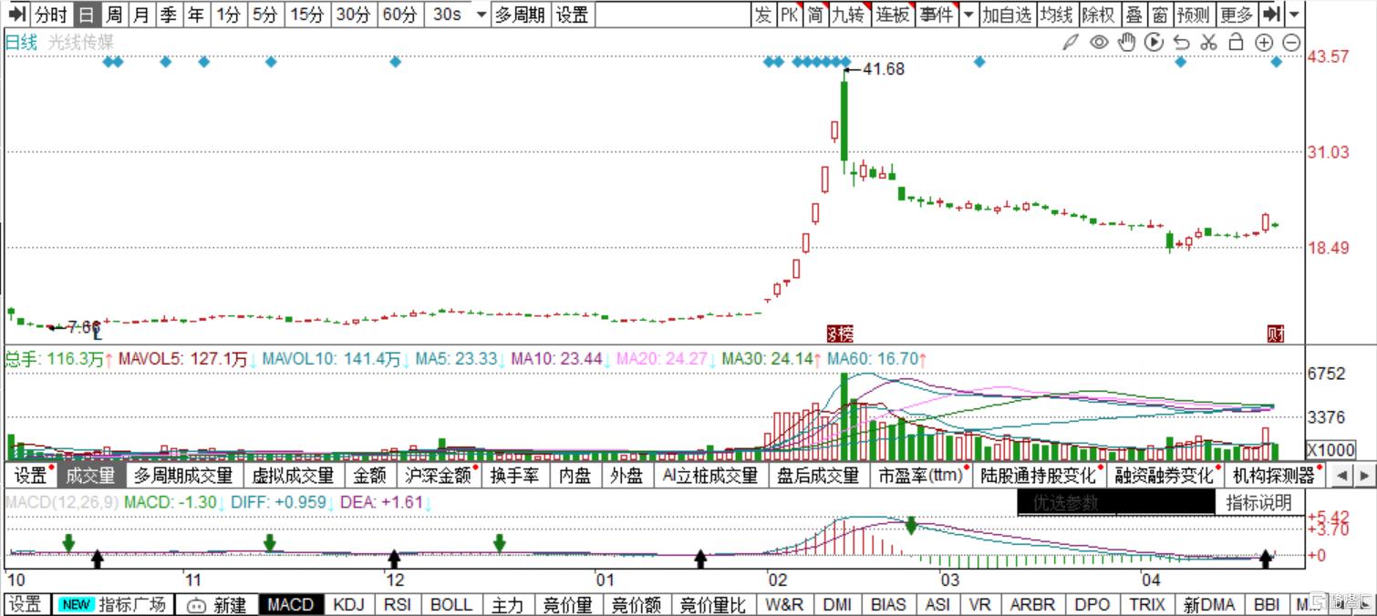Switch to 15分 minute chart
This screenshot has height=616, width=1377.
tap(306, 15)
